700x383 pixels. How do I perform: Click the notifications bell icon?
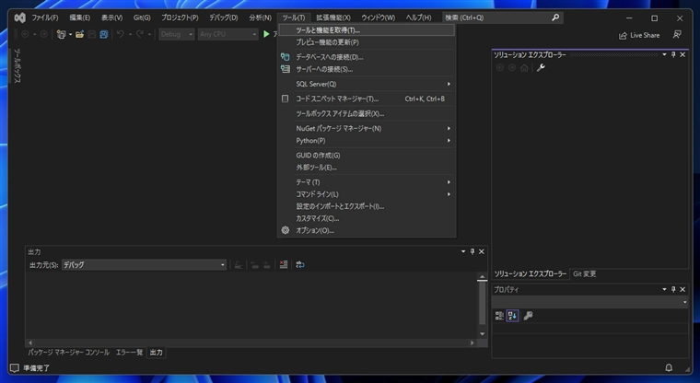669,368
